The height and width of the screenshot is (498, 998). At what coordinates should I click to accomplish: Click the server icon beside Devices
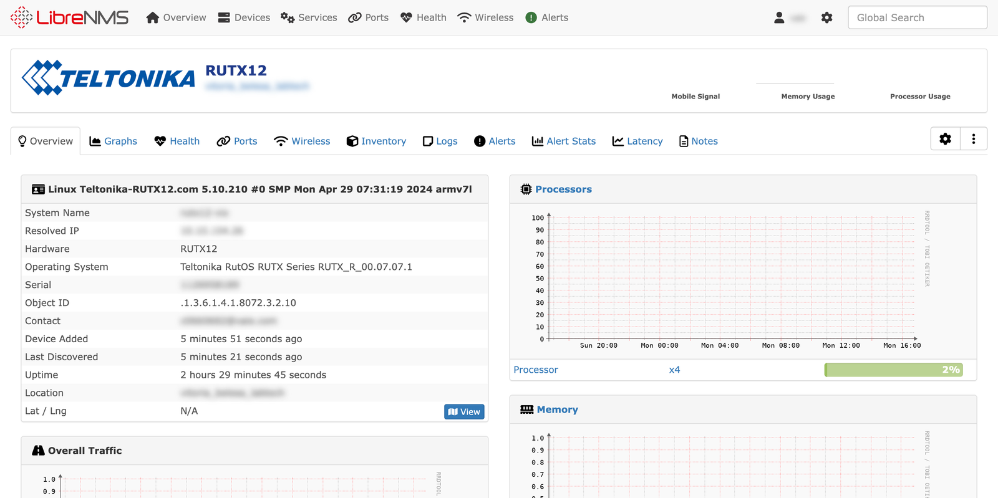pyautogui.click(x=224, y=17)
